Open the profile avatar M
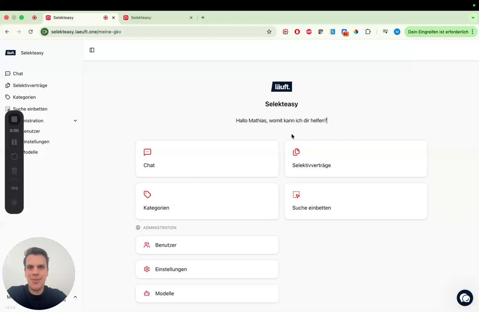479x312 pixels. (397, 32)
